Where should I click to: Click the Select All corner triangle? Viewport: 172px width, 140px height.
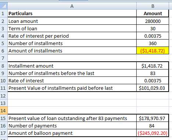[x=4, y=6]
